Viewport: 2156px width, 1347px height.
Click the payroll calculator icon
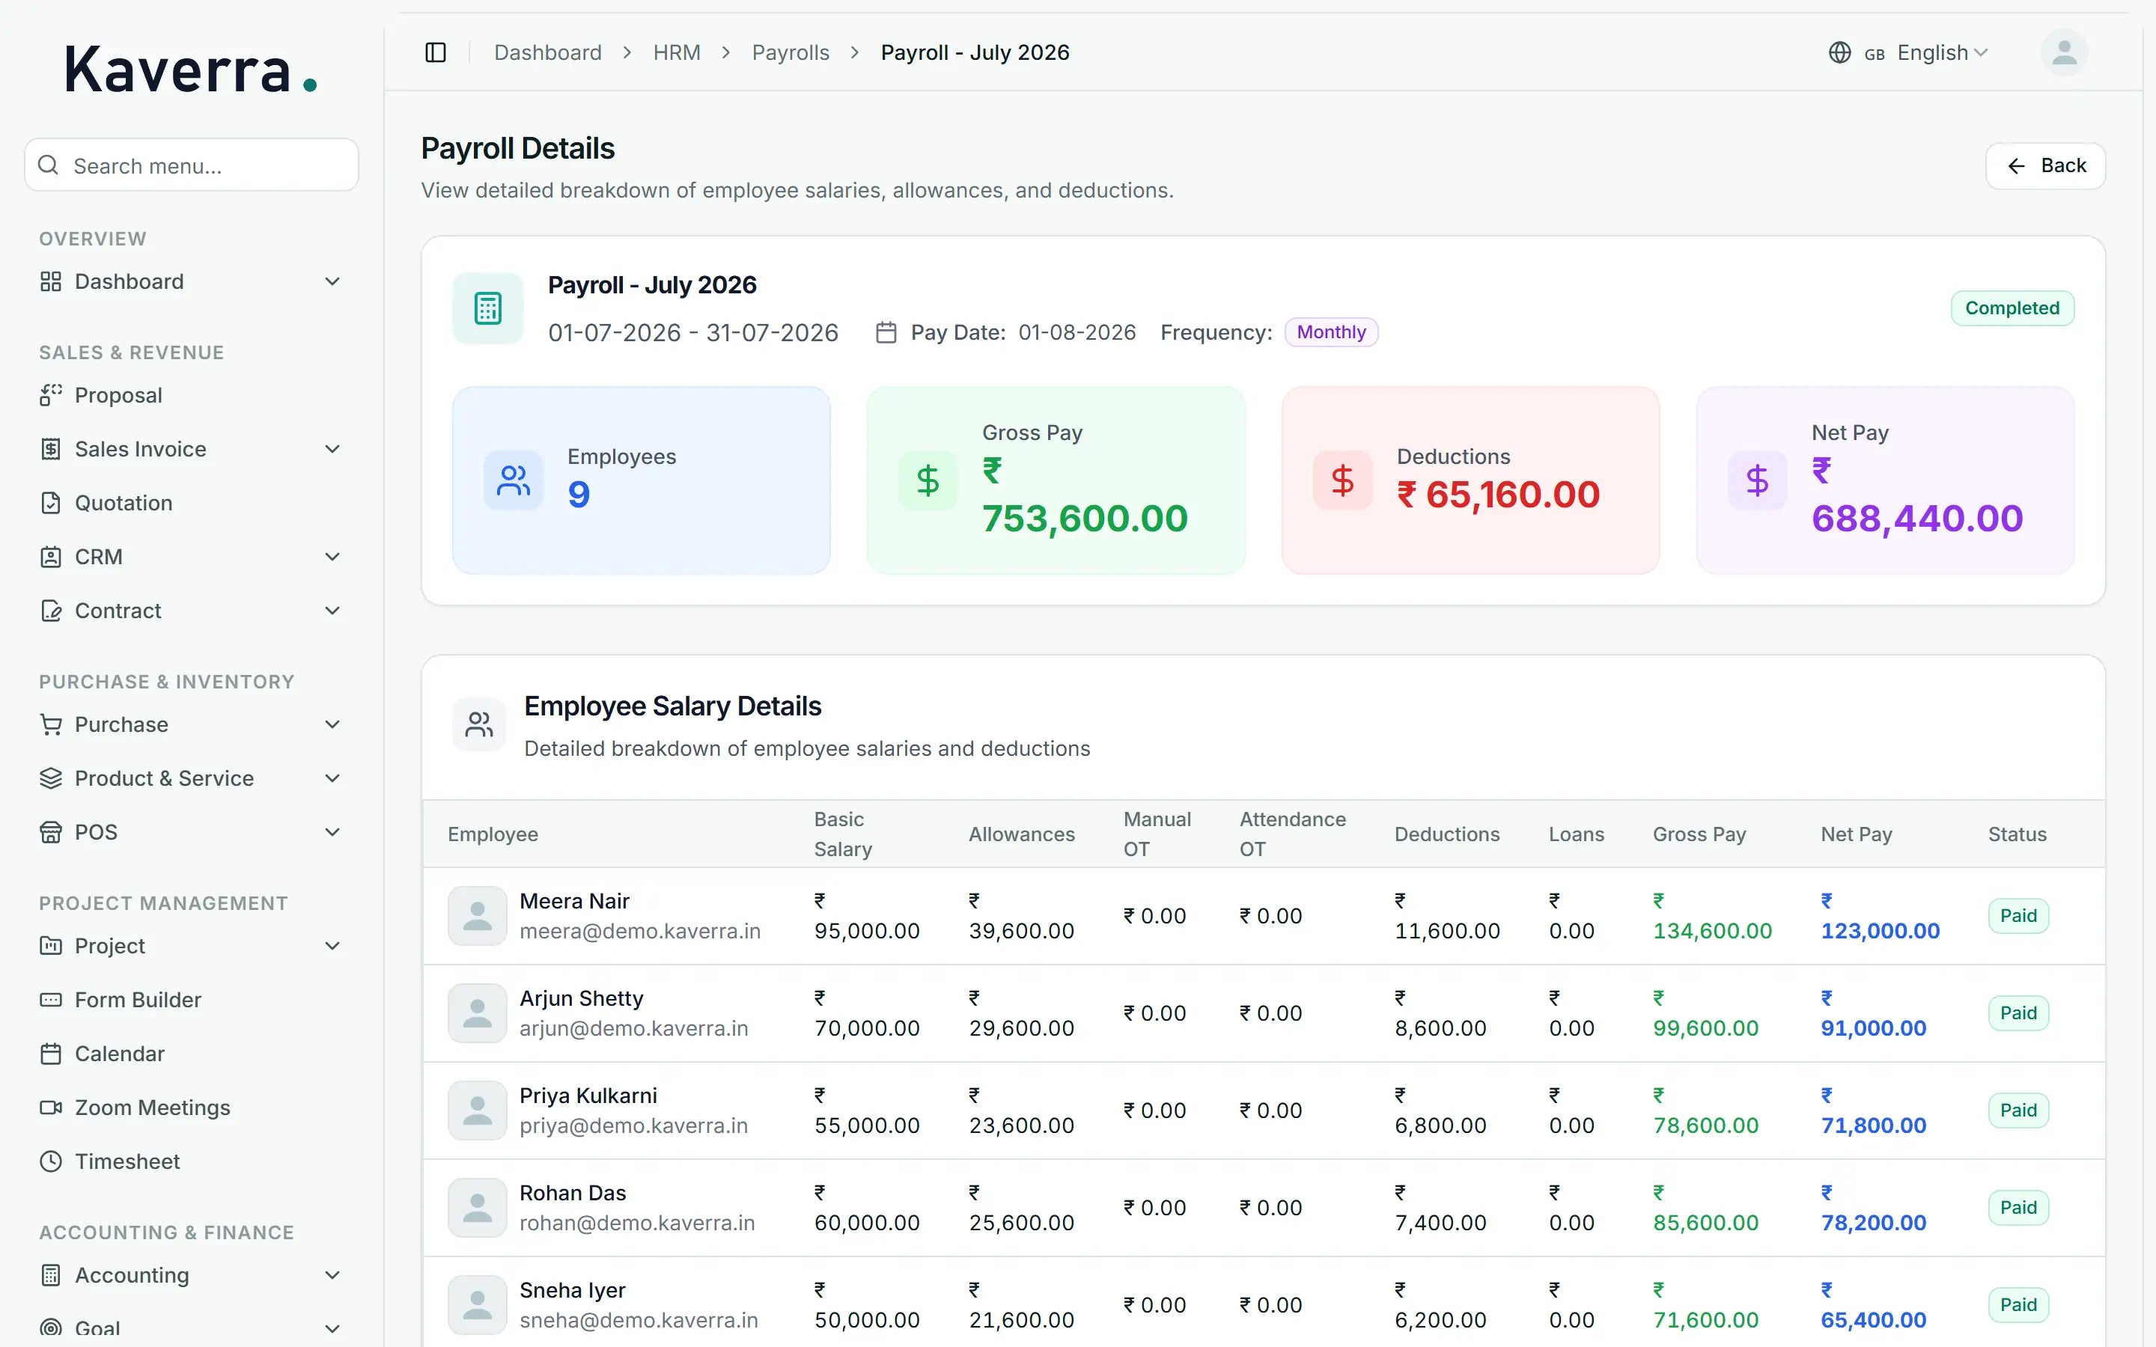(488, 308)
